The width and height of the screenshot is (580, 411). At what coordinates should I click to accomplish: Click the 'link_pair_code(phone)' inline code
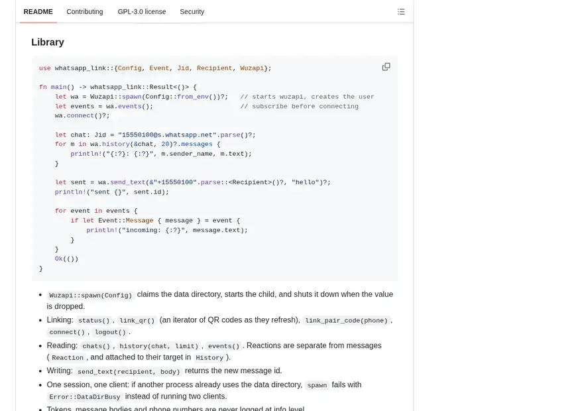346,321
